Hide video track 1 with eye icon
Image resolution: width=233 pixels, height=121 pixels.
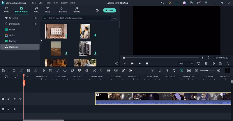[x=20, y=99]
